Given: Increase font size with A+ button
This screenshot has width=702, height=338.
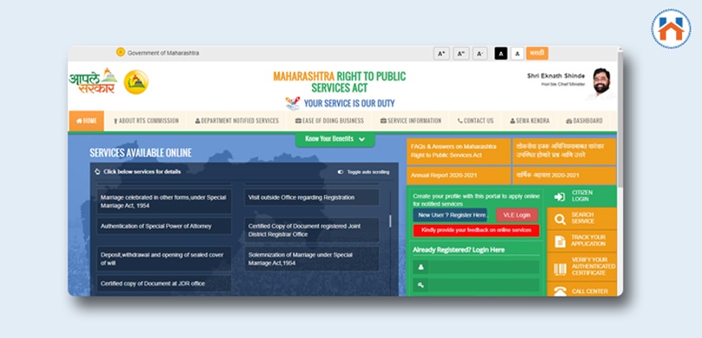Looking at the screenshot, I should [441, 54].
